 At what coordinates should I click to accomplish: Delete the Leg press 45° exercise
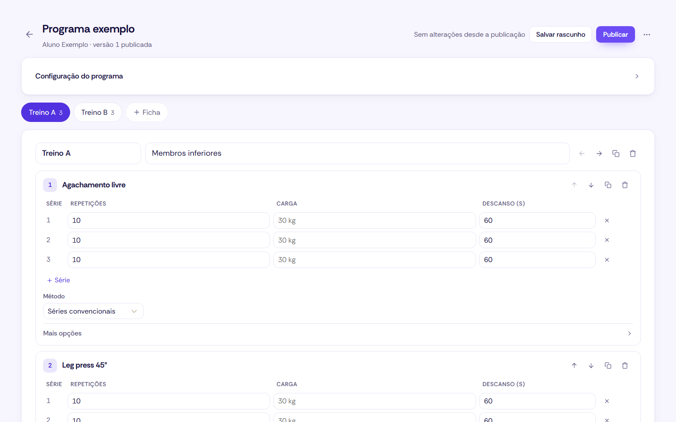625,365
